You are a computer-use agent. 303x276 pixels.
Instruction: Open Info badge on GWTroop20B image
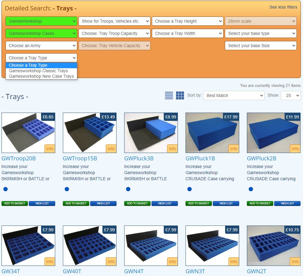tap(50, 149)
